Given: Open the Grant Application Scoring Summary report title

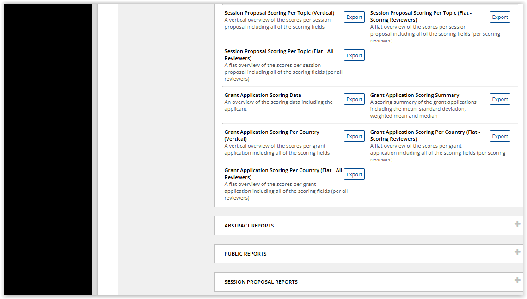Looking at the screenshot, I should (x=414, y=95).
